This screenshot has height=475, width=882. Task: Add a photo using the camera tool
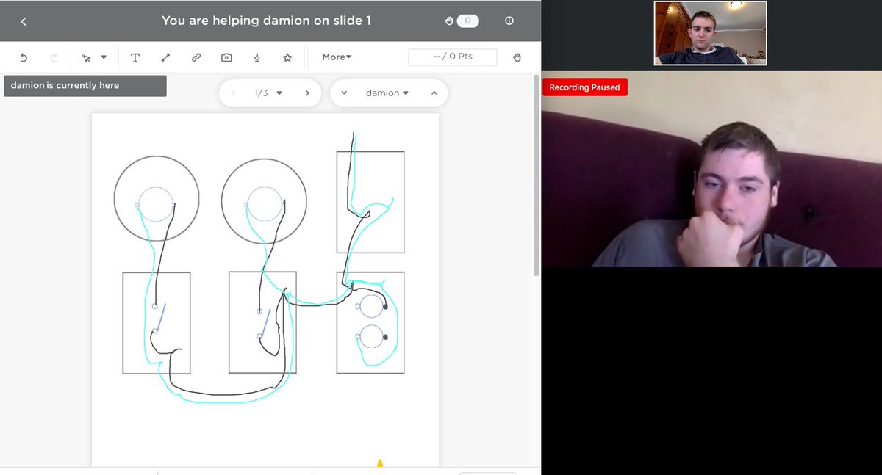point(226,57)
